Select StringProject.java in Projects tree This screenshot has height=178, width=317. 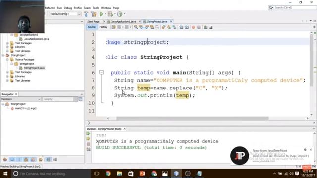click(x=34, y=68)
